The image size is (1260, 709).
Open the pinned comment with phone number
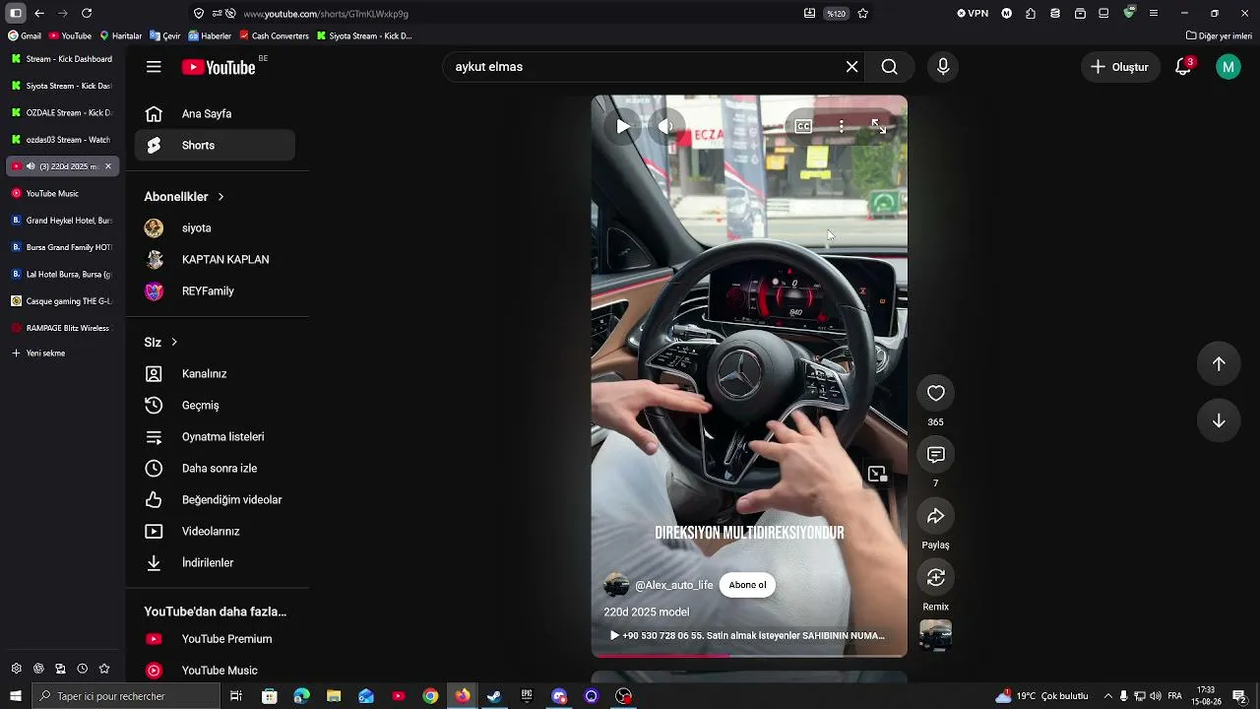click(x=748, y=636)
